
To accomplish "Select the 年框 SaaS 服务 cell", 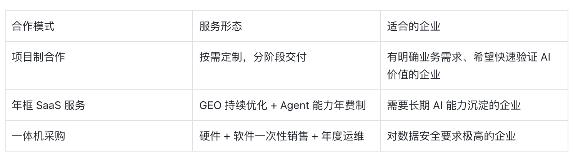I will (99, 105).
